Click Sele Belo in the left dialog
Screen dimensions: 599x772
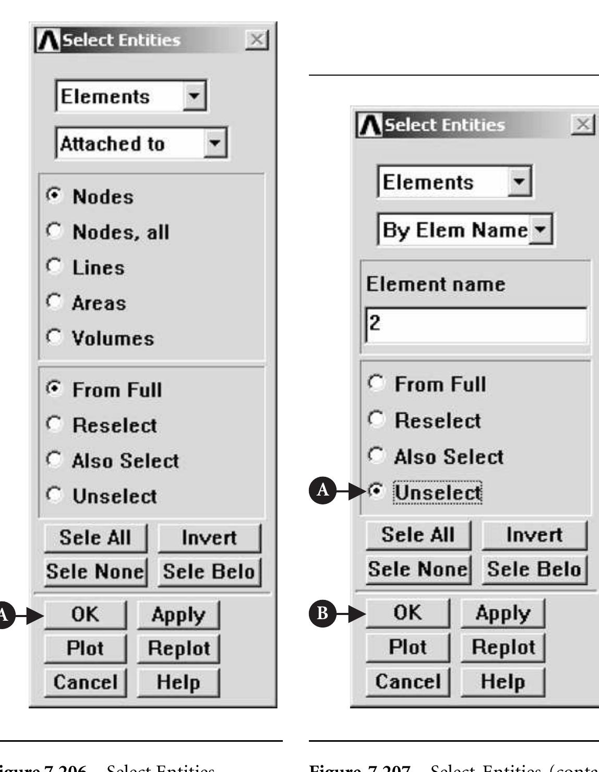point(209,572)
